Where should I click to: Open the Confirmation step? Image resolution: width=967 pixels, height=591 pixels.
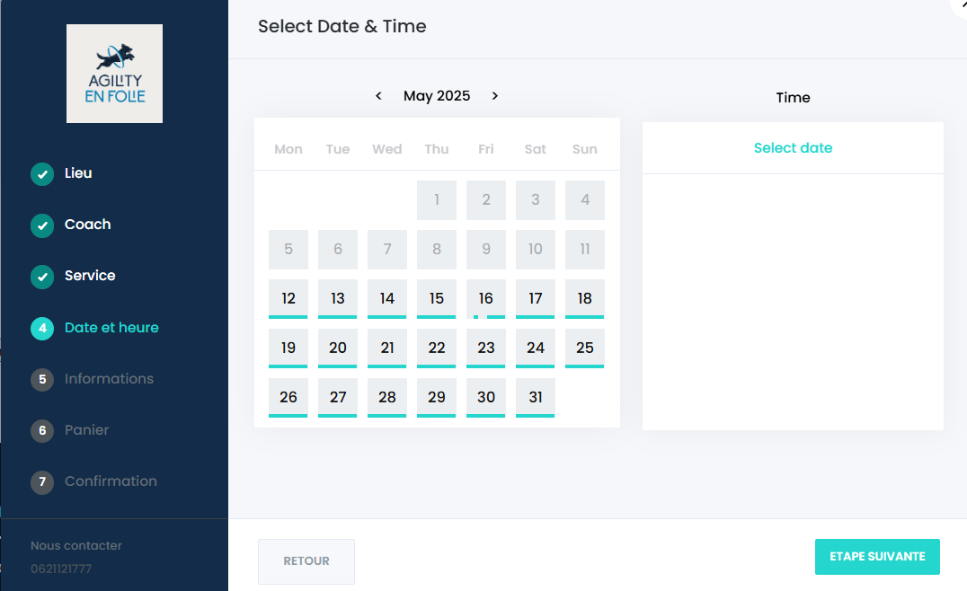click(111, 481)
